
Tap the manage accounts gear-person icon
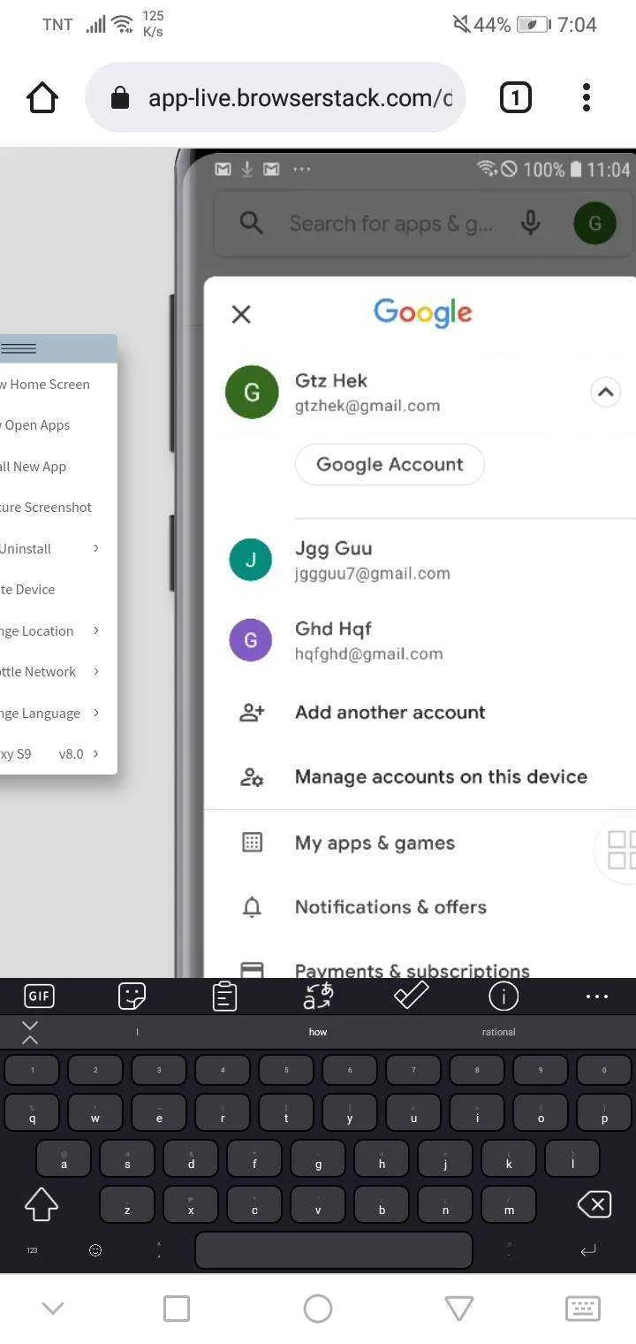coord(252,777)
